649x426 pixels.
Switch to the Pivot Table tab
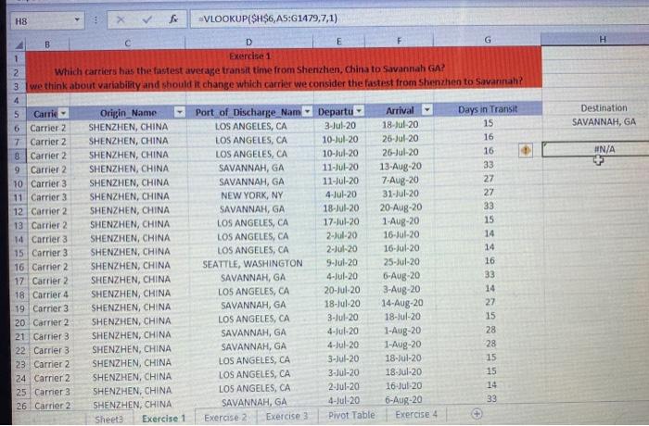[x=351, y=414]
